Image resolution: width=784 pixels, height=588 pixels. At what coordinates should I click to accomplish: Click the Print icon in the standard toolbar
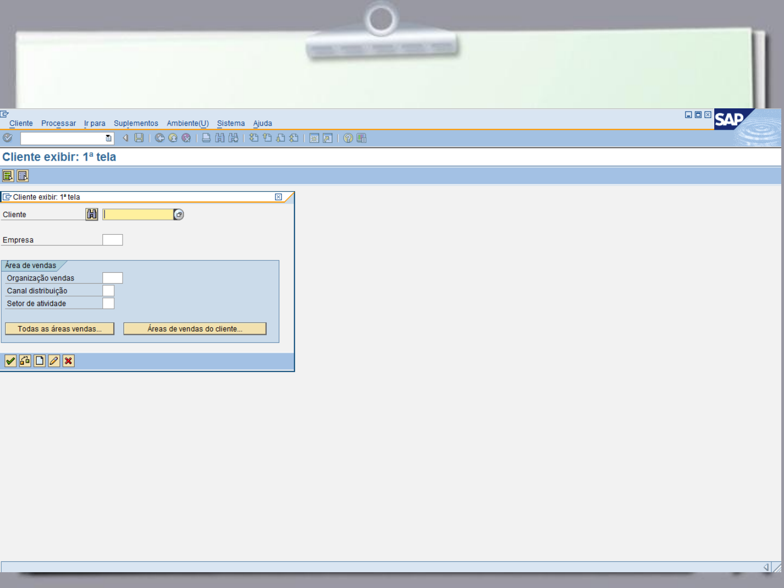[x=205, y=138]
